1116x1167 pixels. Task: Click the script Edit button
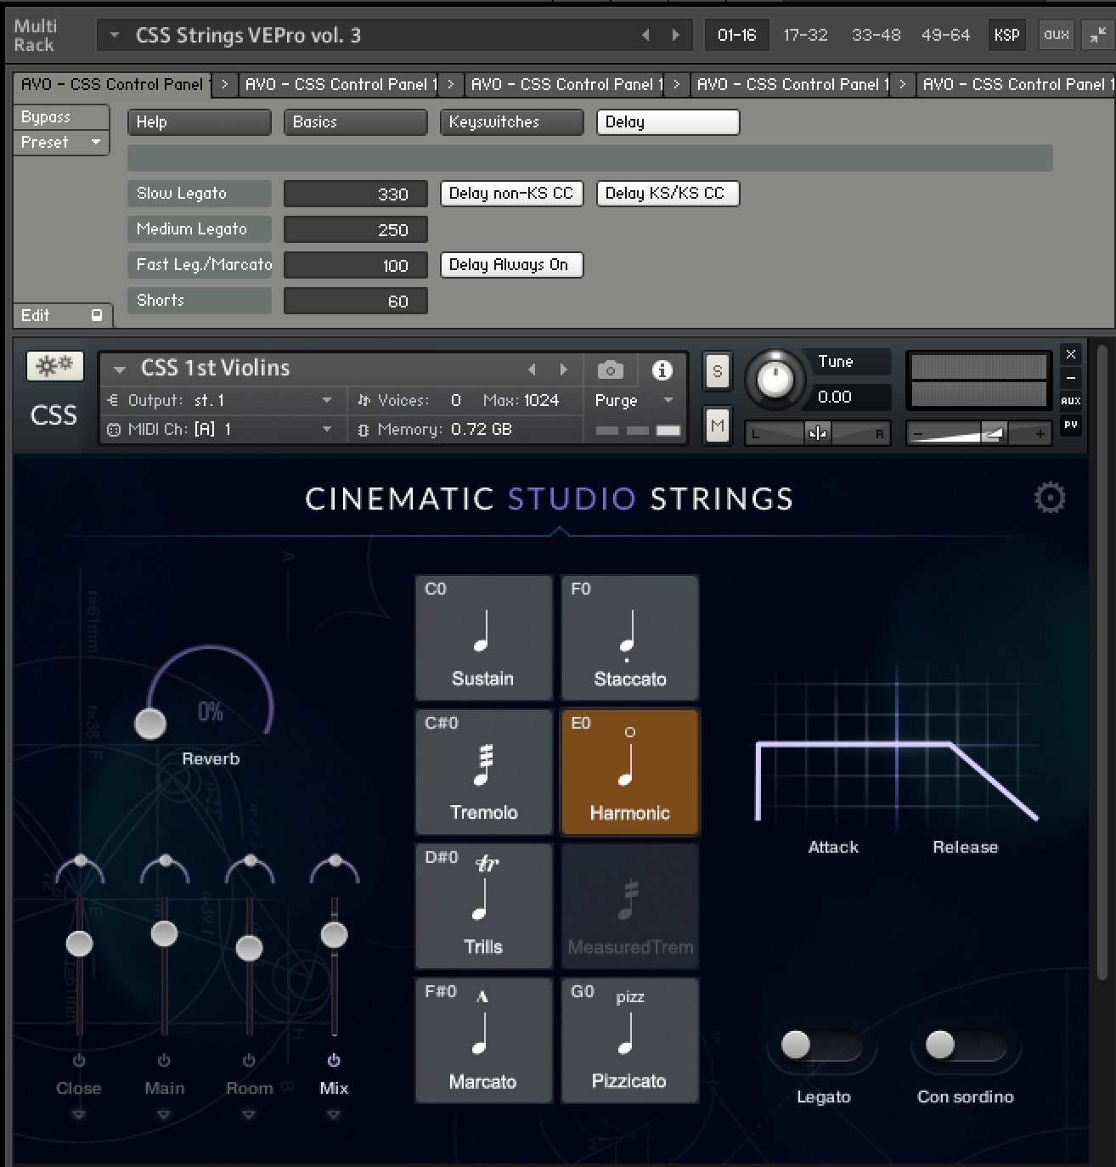[x=61, y=315]
